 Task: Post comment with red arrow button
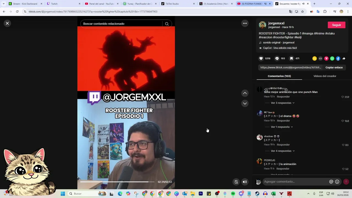346,182
